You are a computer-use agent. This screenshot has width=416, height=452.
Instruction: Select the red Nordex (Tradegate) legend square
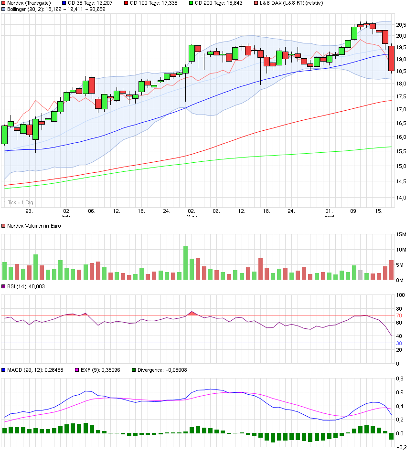(x=4, y=3)
